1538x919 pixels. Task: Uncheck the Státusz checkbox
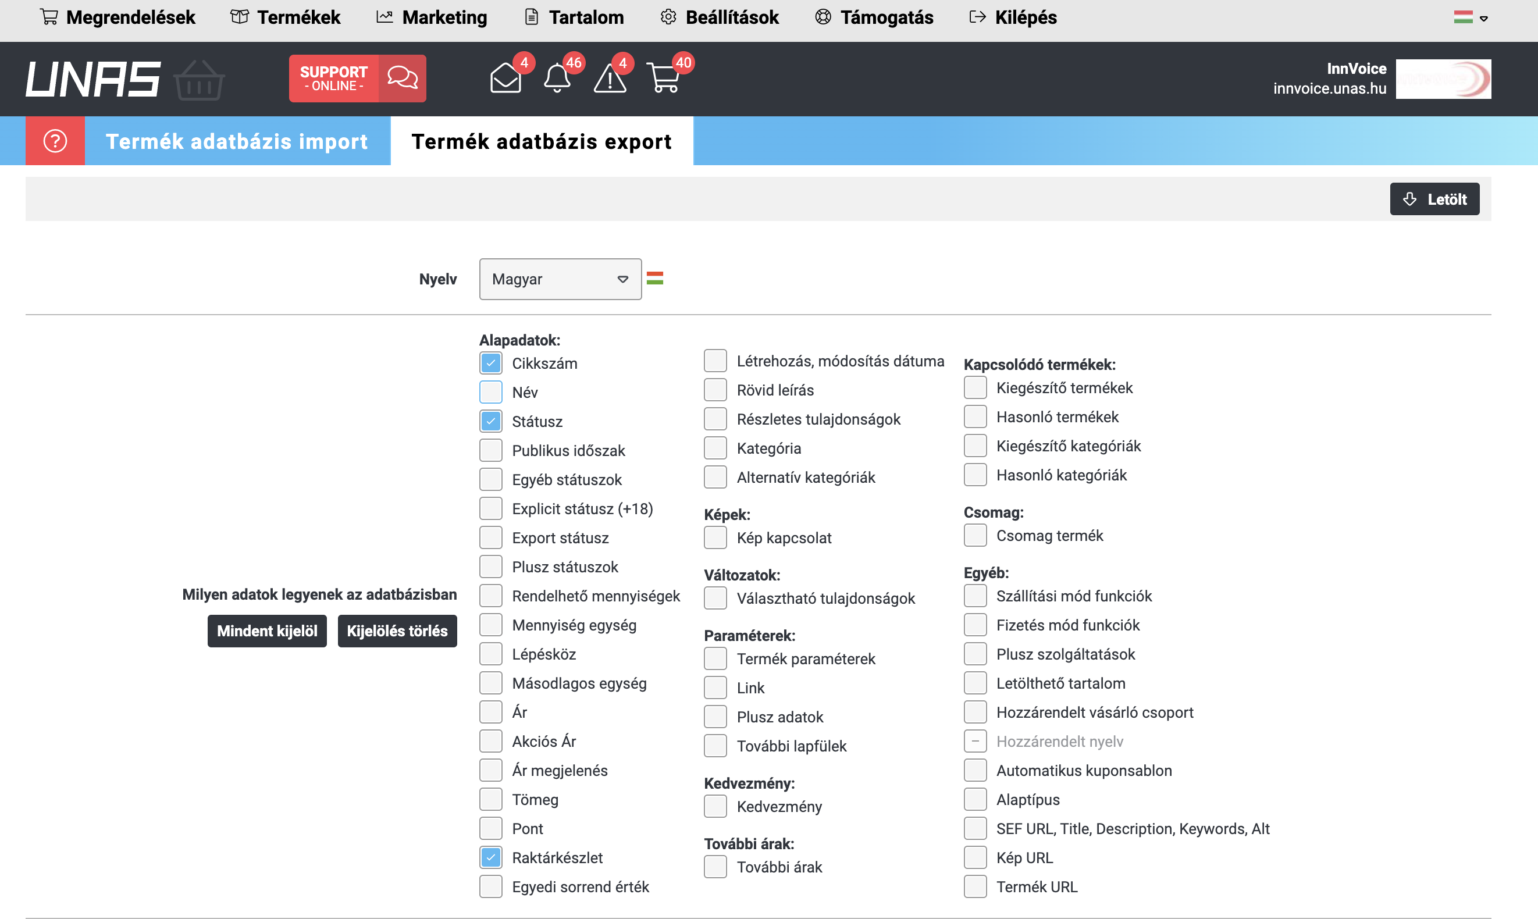491,421
